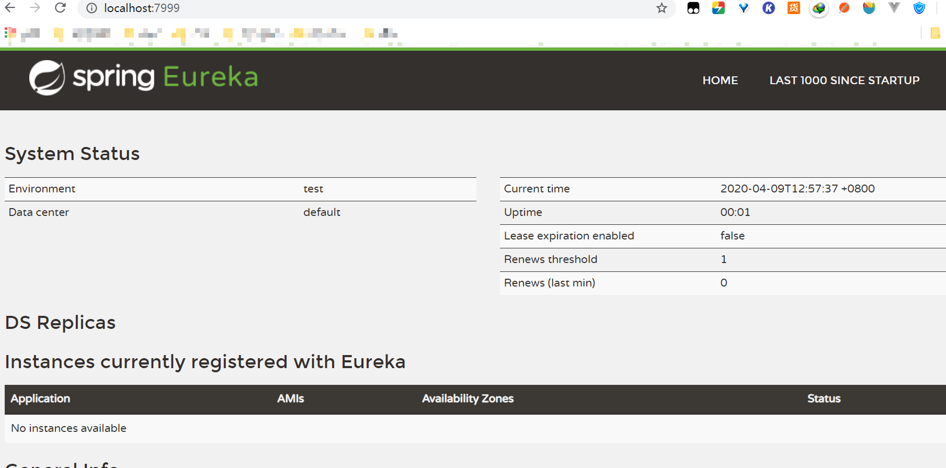Select the Data center label
The height and width of the screenshot is (468, 946).
(39, 212)
